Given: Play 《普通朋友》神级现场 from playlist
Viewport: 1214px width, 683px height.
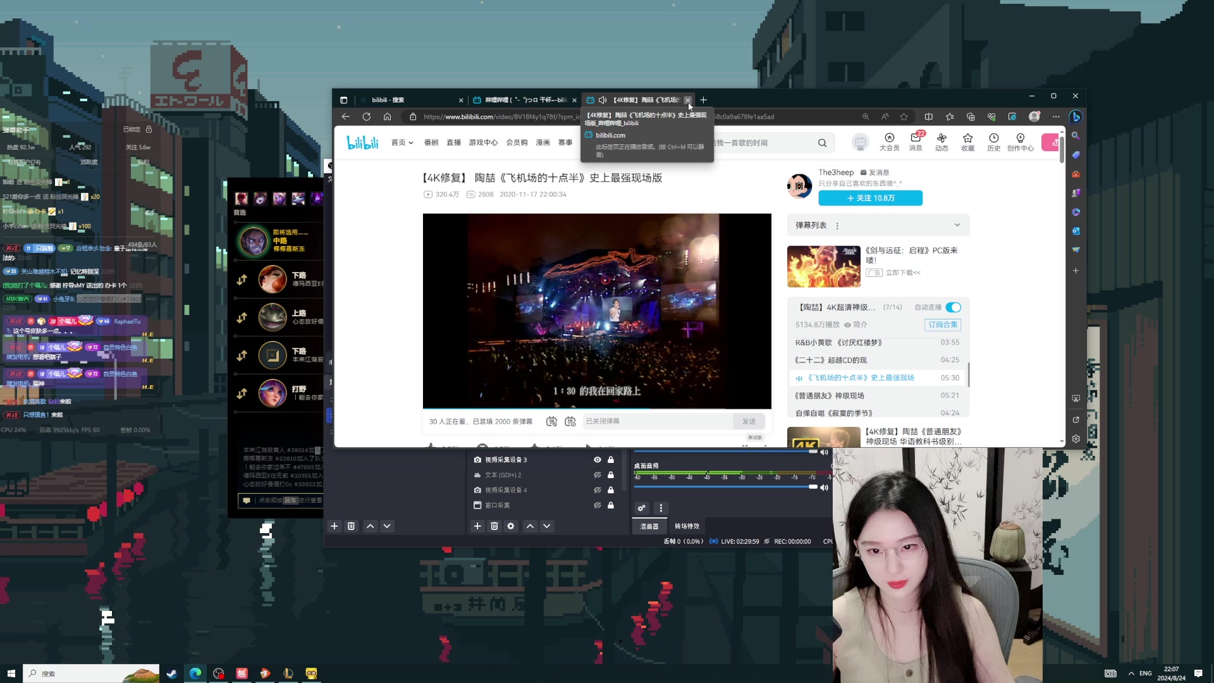Looking at the screenshot, I should pyautogui.click(x=876, y=395).
